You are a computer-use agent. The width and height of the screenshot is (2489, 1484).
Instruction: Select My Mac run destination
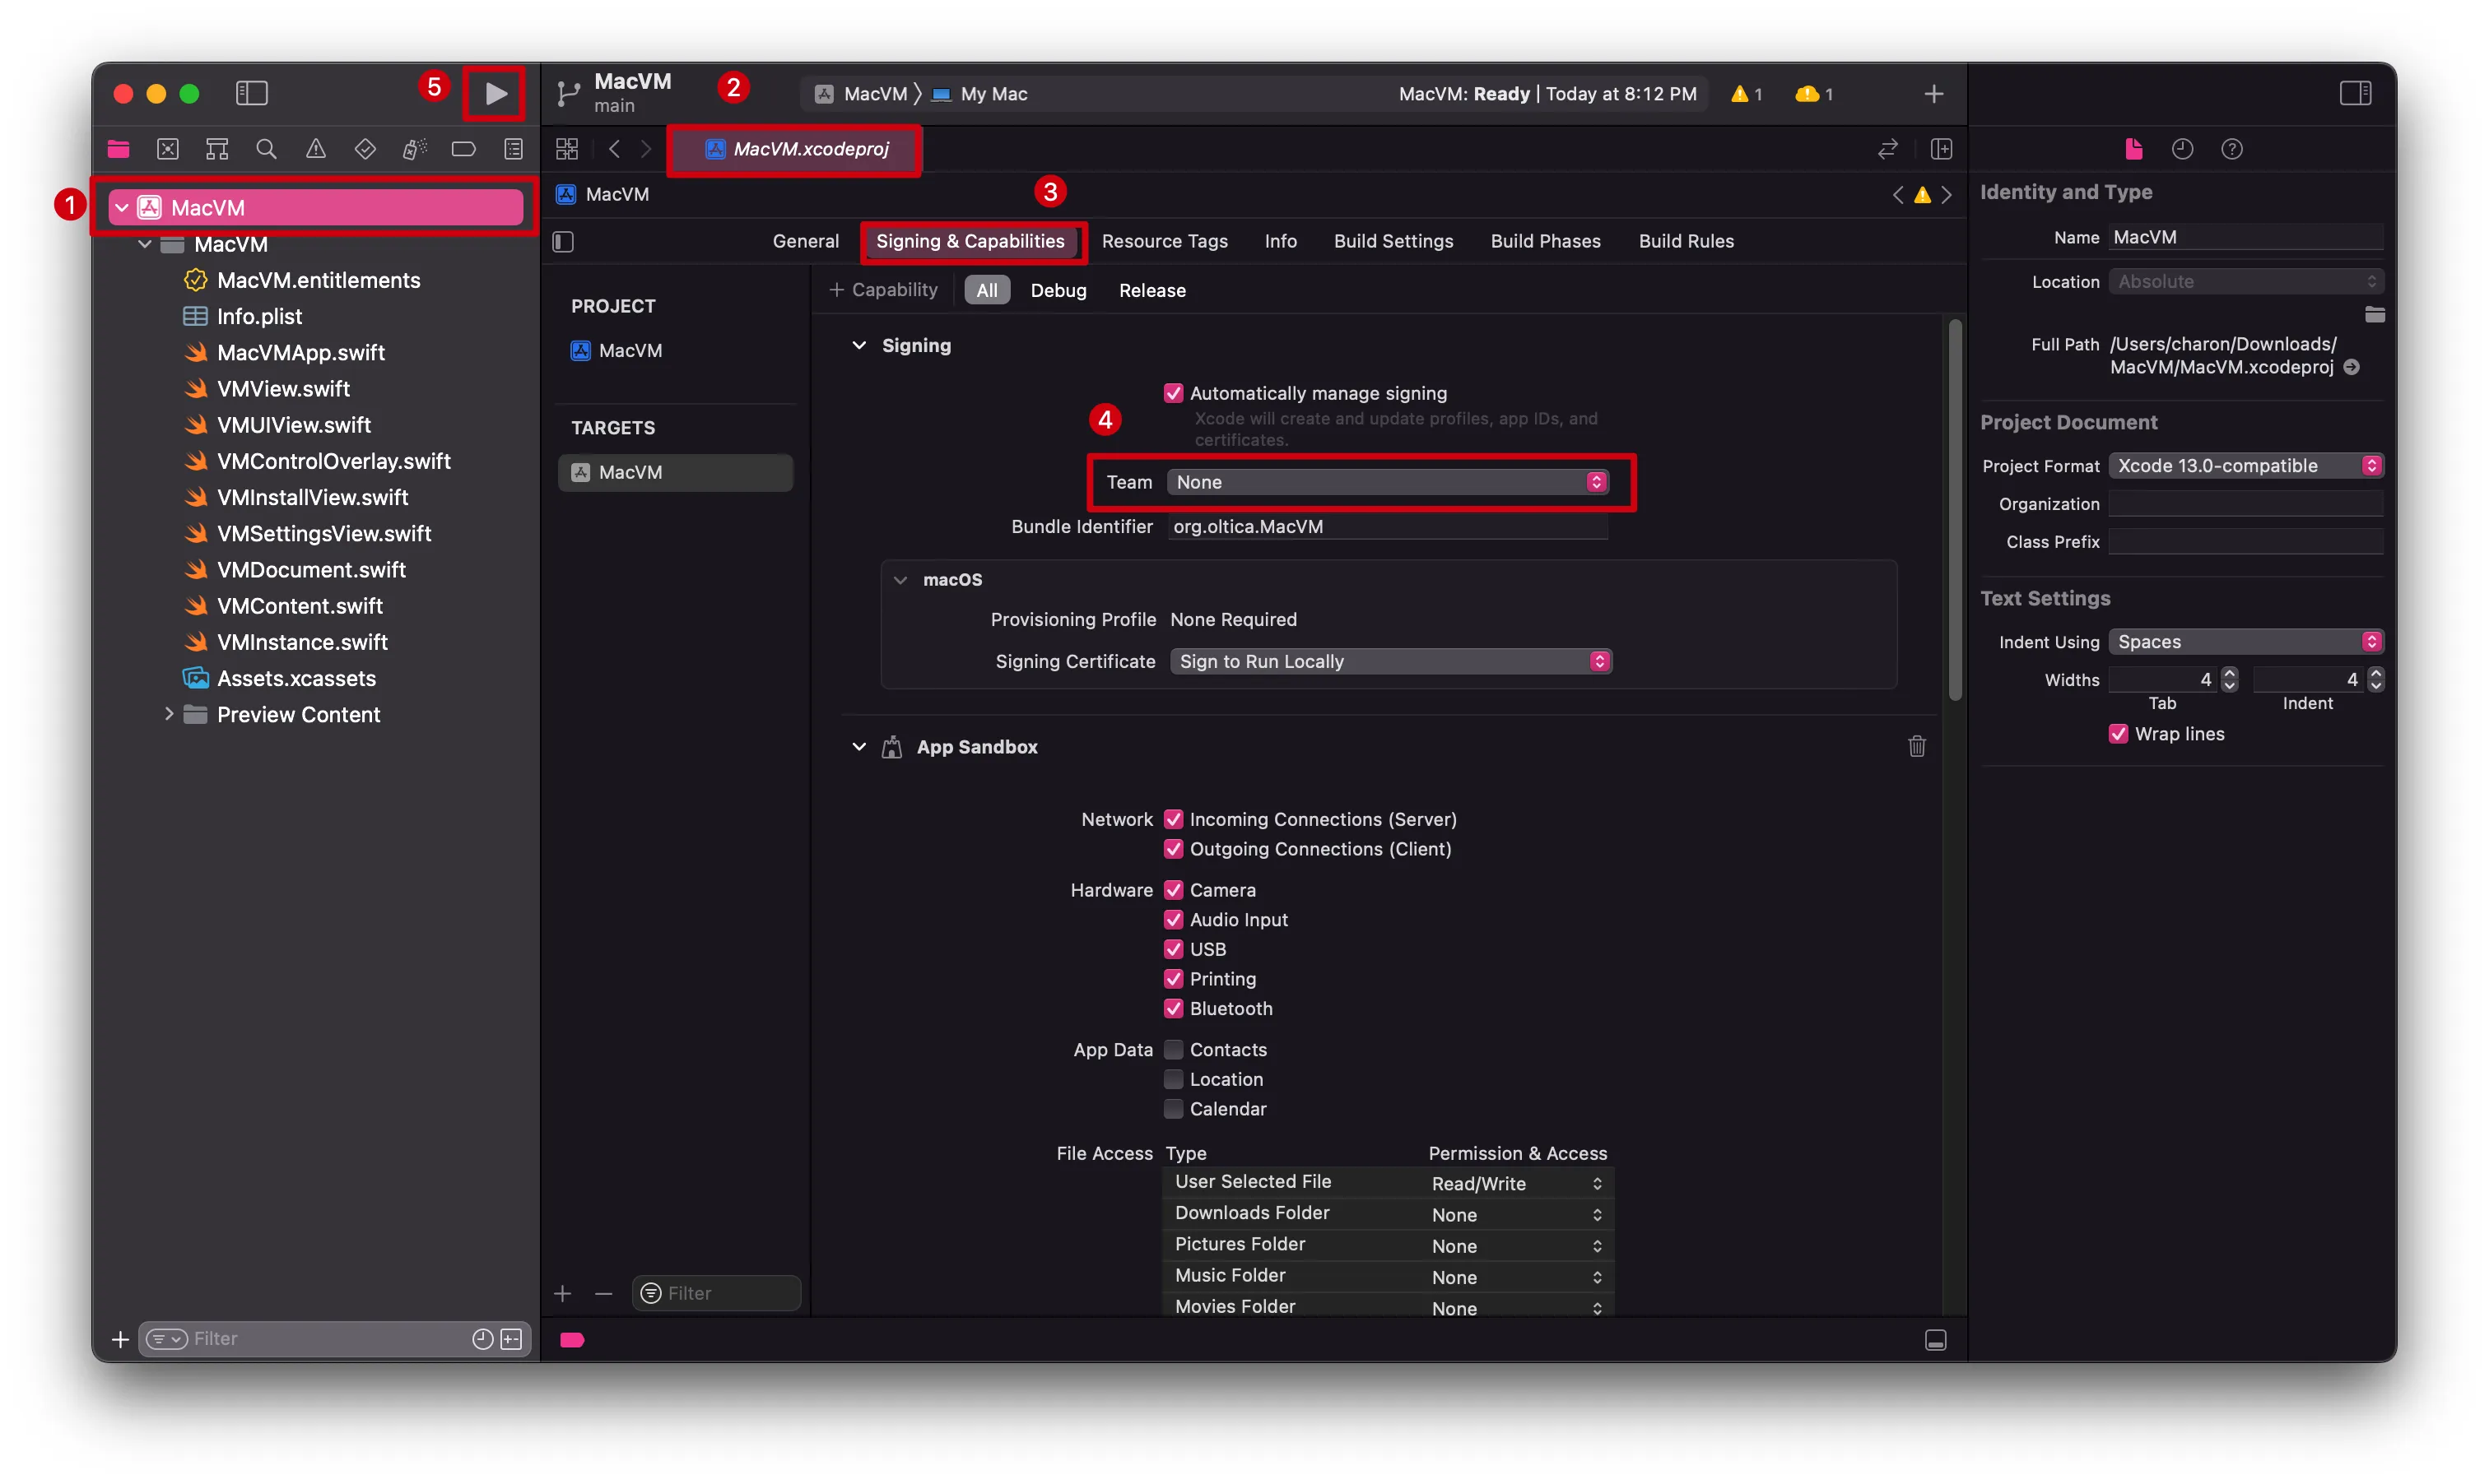click(980, 94)
